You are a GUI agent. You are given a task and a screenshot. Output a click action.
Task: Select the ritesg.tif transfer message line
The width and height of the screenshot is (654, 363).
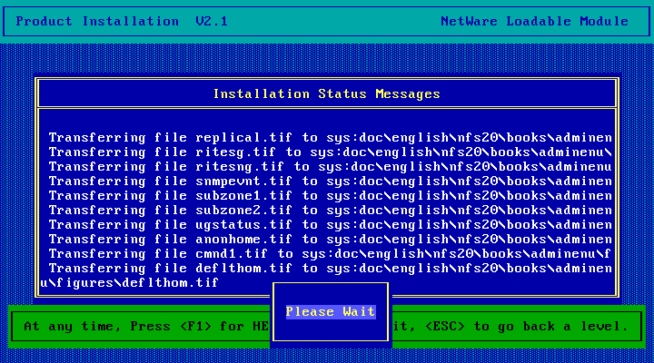click(x=330, y=152)
